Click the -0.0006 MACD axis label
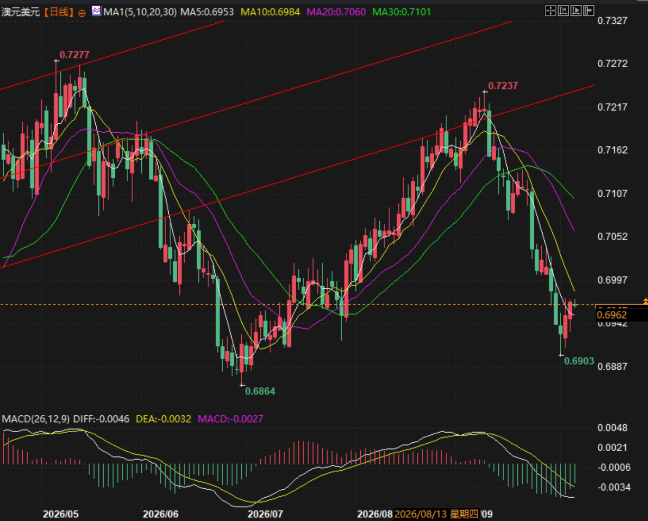The image size is (648, 521). 614,467
